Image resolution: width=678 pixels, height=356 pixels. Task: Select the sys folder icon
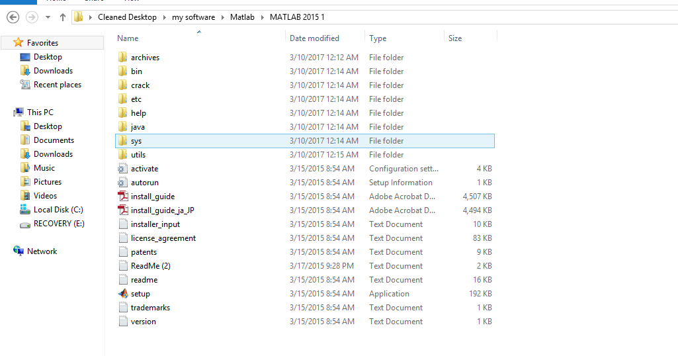[x=123, y=140]
